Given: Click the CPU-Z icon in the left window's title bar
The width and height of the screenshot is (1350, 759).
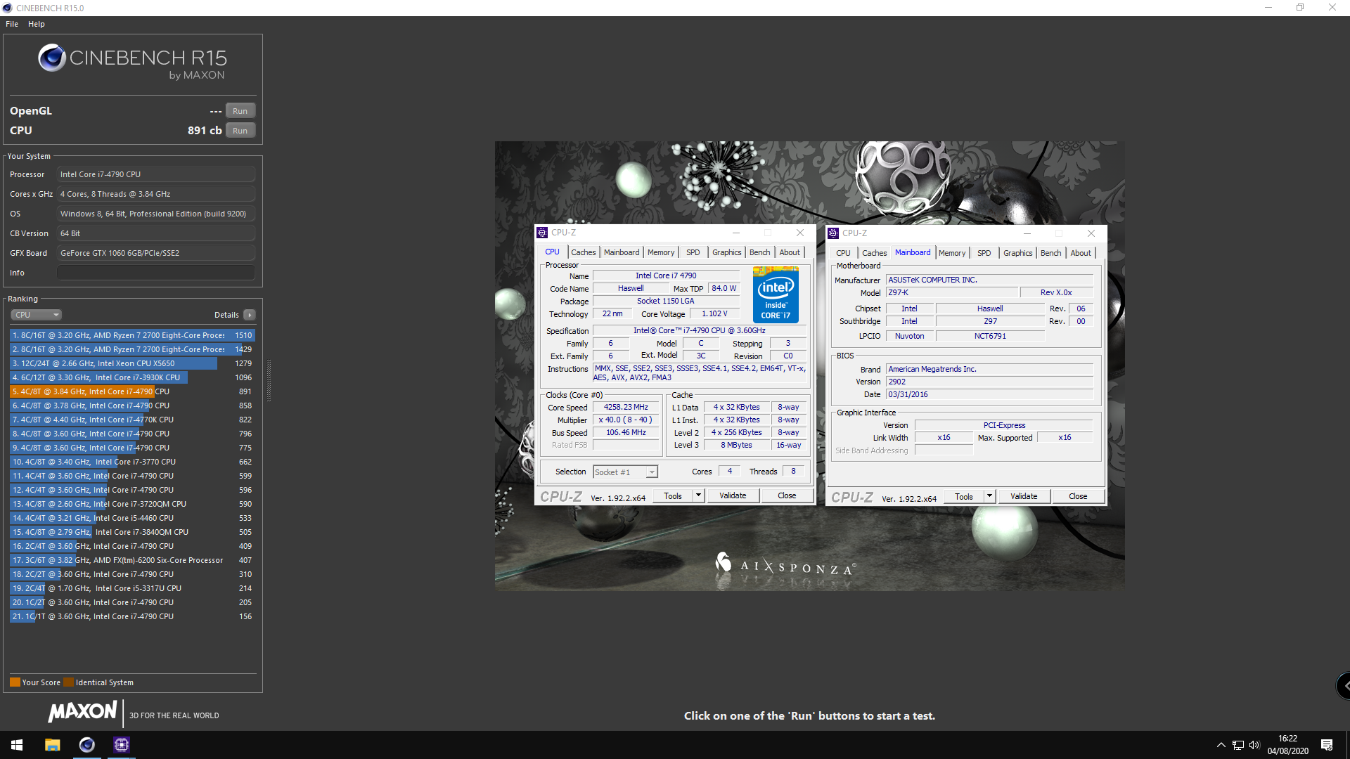Looking at the screenshot, I should coord(542,233).
